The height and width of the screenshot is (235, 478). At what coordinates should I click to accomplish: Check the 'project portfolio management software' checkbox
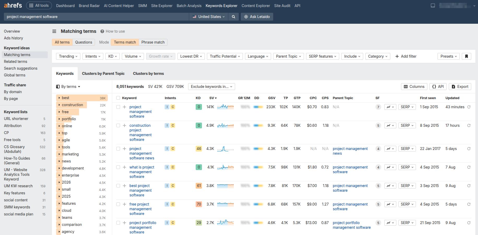tap(118, 223)
